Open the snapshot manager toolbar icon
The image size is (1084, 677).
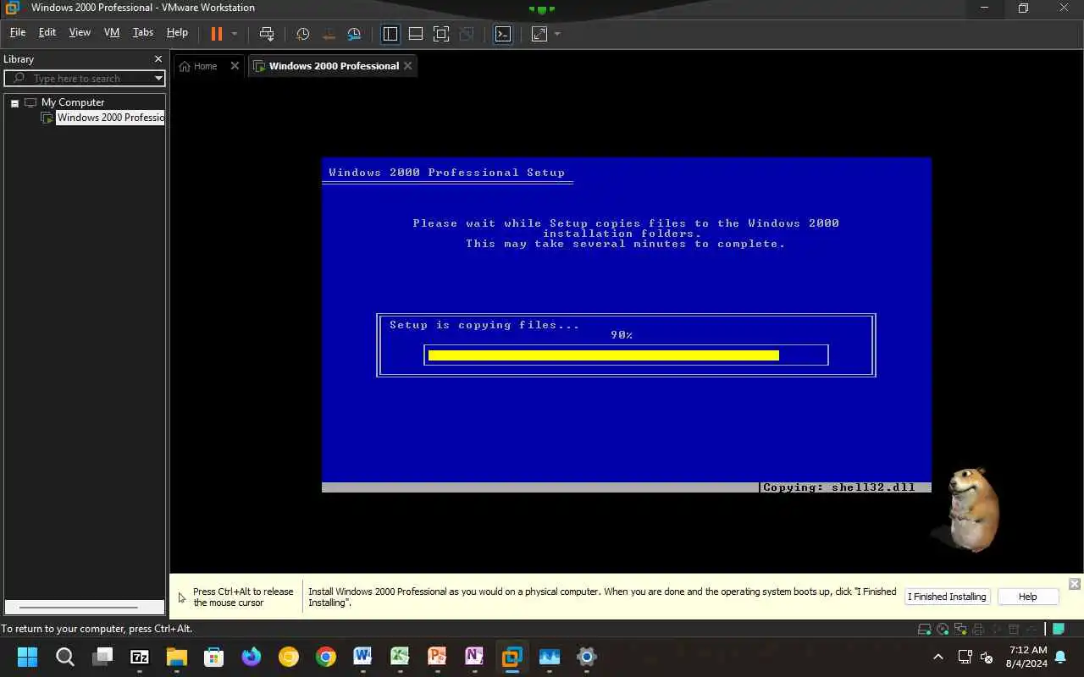pos(354,34)
